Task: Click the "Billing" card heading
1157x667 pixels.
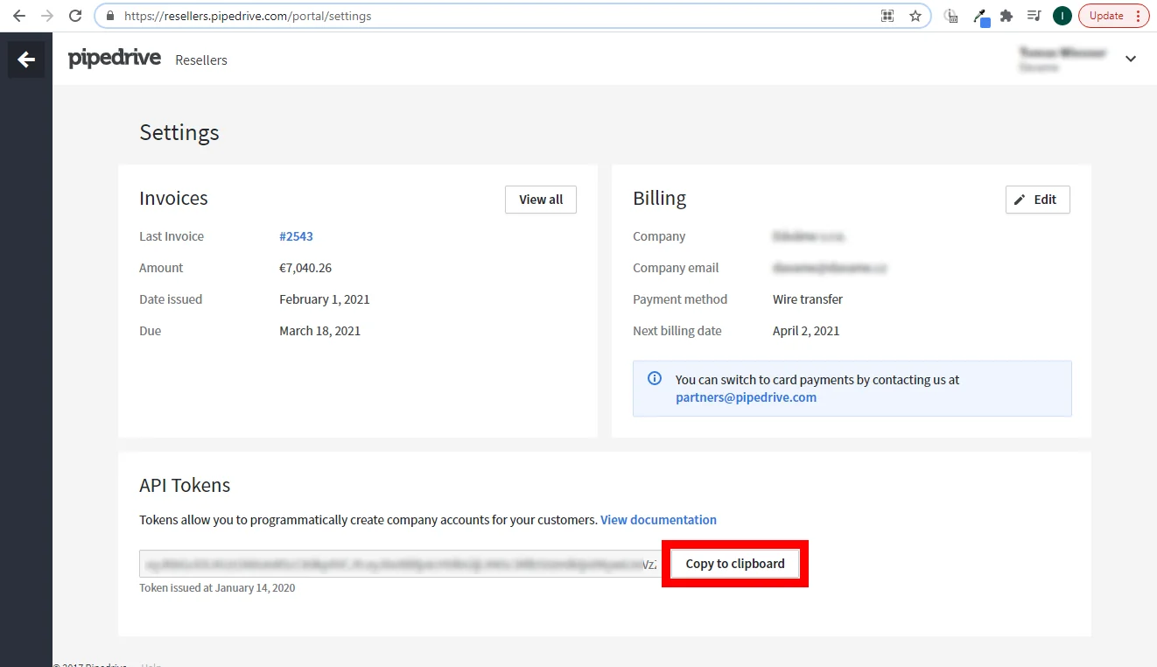Action: pyautogui.click(x=660, y=199)
